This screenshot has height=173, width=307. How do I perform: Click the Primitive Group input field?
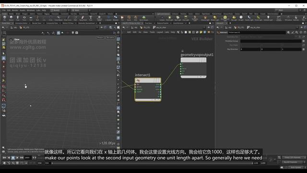[x=271, y=41]
